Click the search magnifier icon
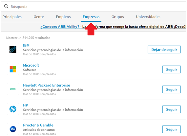This screenshot has width=187, height=136. 6,6
